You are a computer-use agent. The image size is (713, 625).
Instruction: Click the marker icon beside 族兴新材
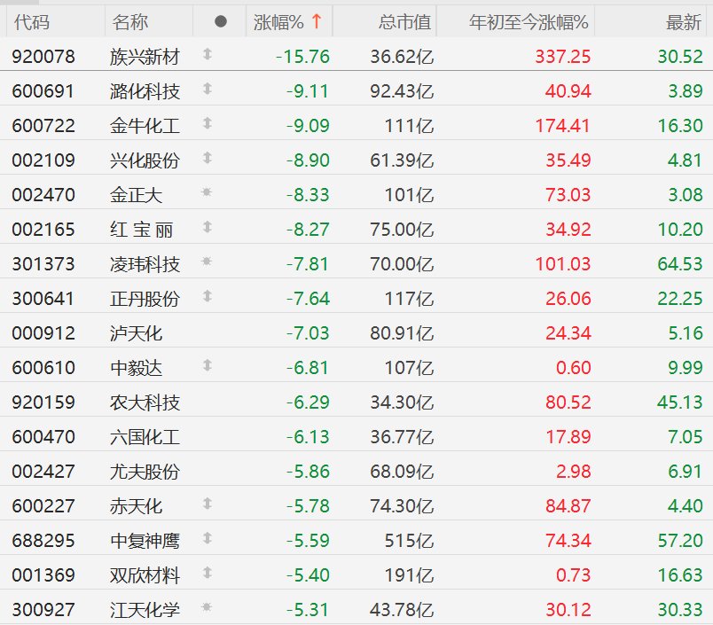click(x=208, y=56)
